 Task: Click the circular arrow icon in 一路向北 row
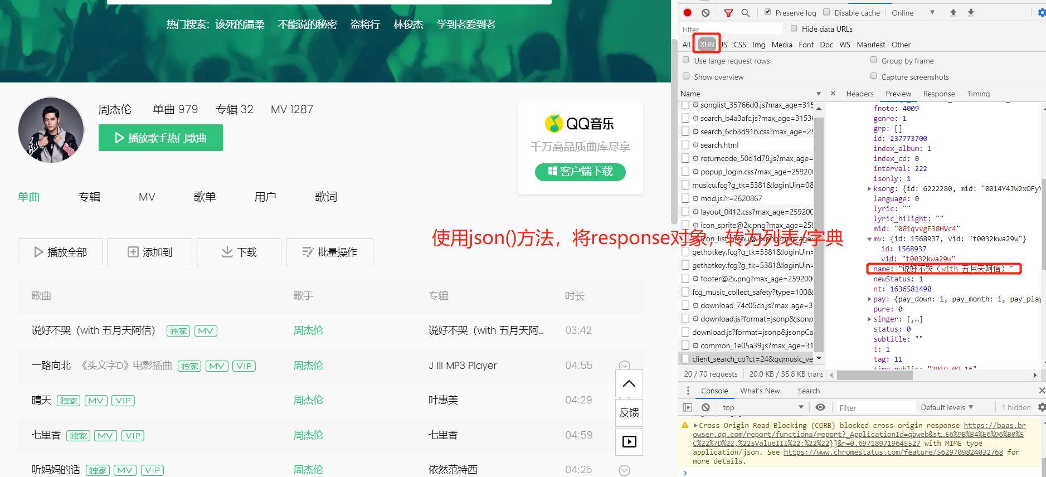pyautogui.click(x=625, y=366)
